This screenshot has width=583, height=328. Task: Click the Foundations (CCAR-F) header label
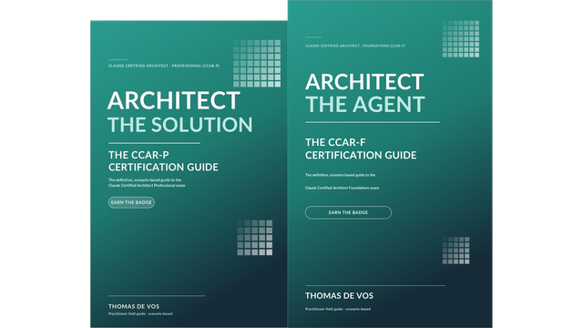(355, 46)
